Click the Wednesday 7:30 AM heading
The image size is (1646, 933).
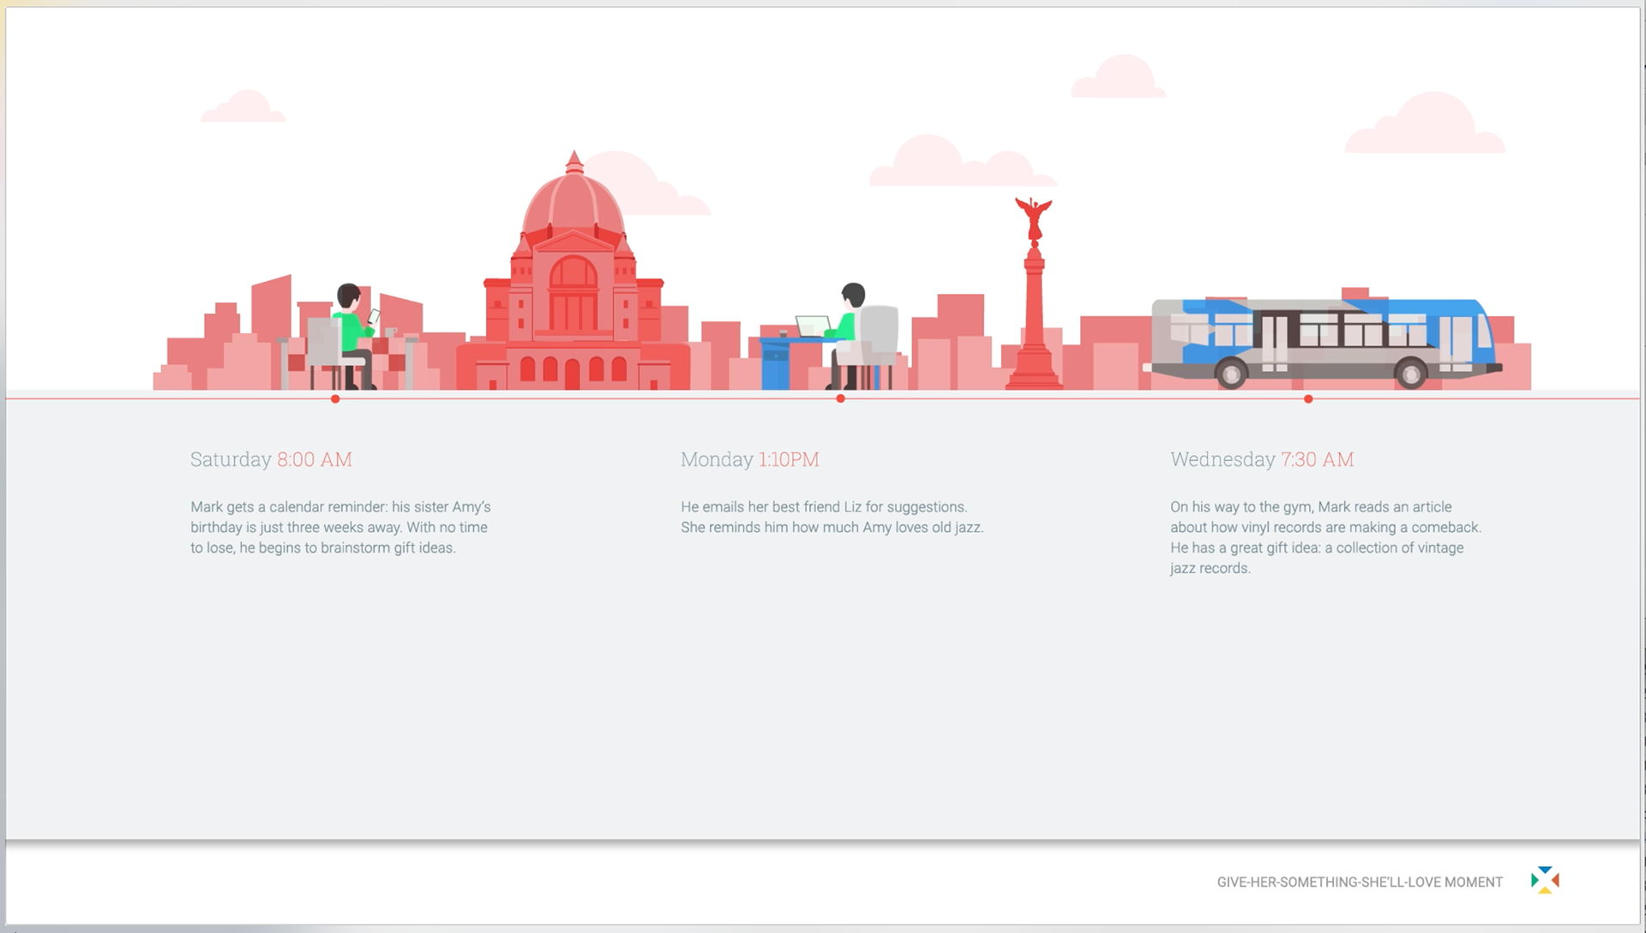pyautogui.click(x=1262, y=459)
